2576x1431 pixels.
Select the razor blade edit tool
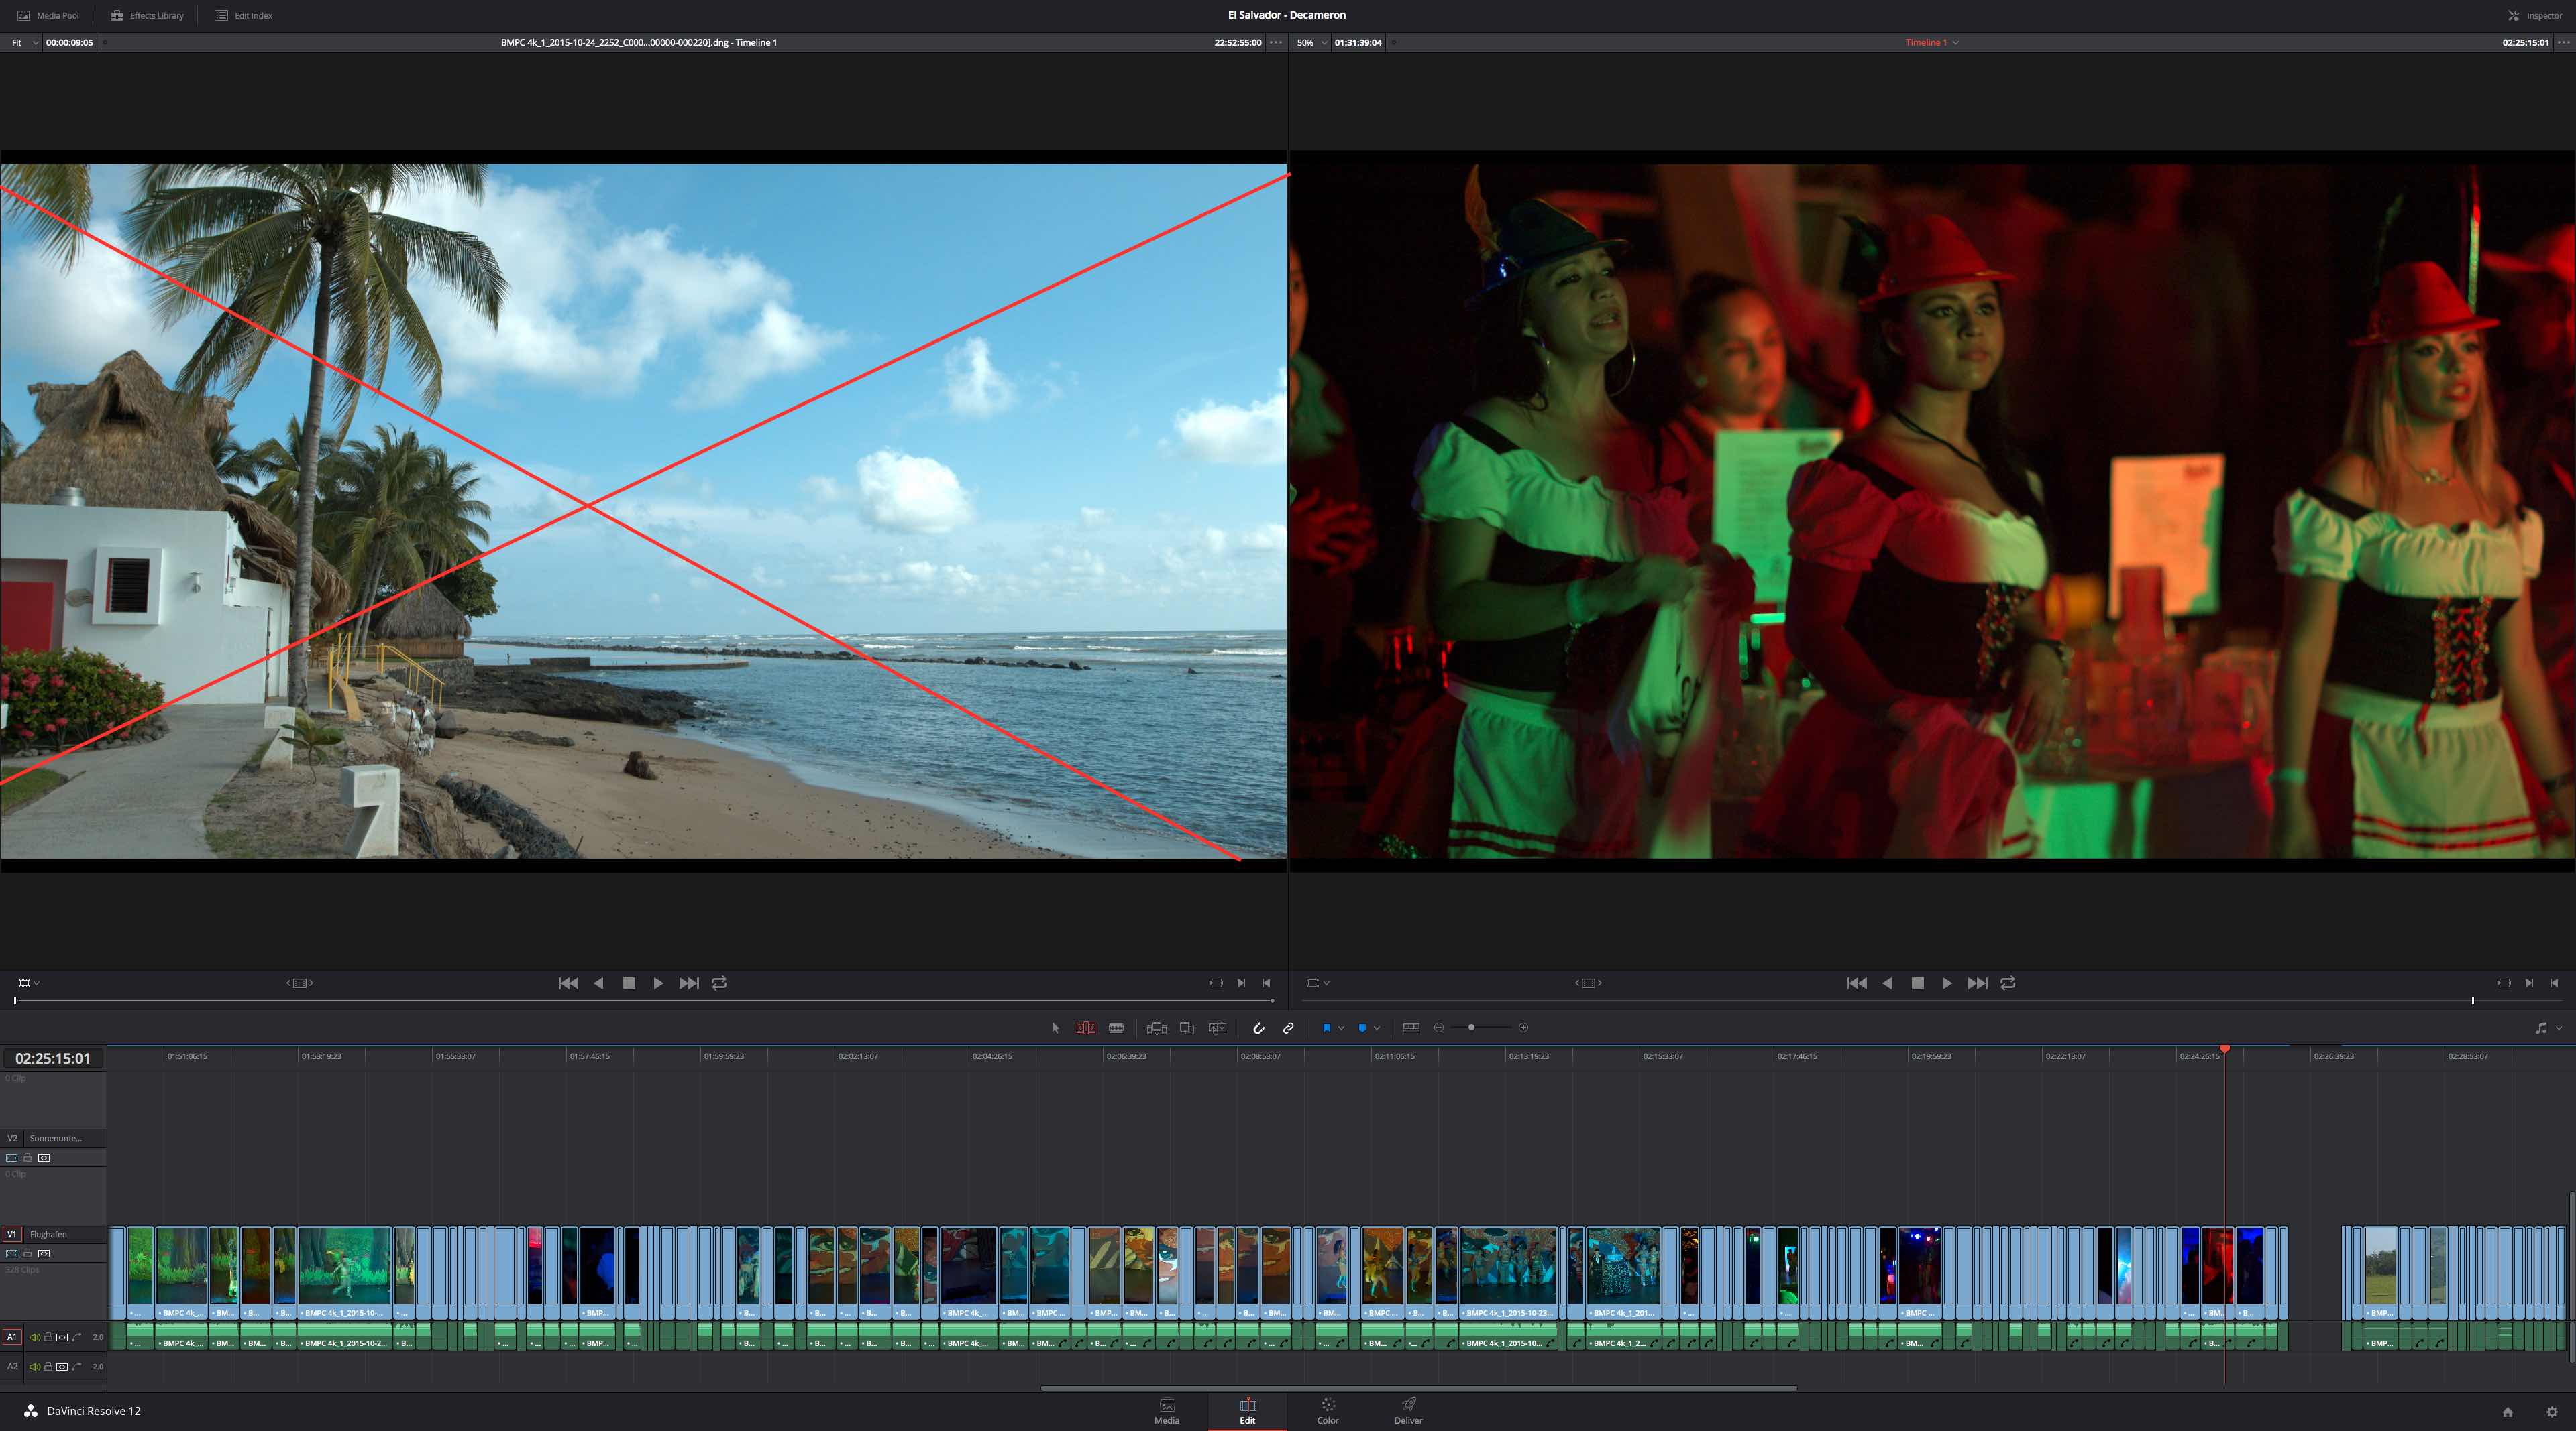coord(1116,1028)
